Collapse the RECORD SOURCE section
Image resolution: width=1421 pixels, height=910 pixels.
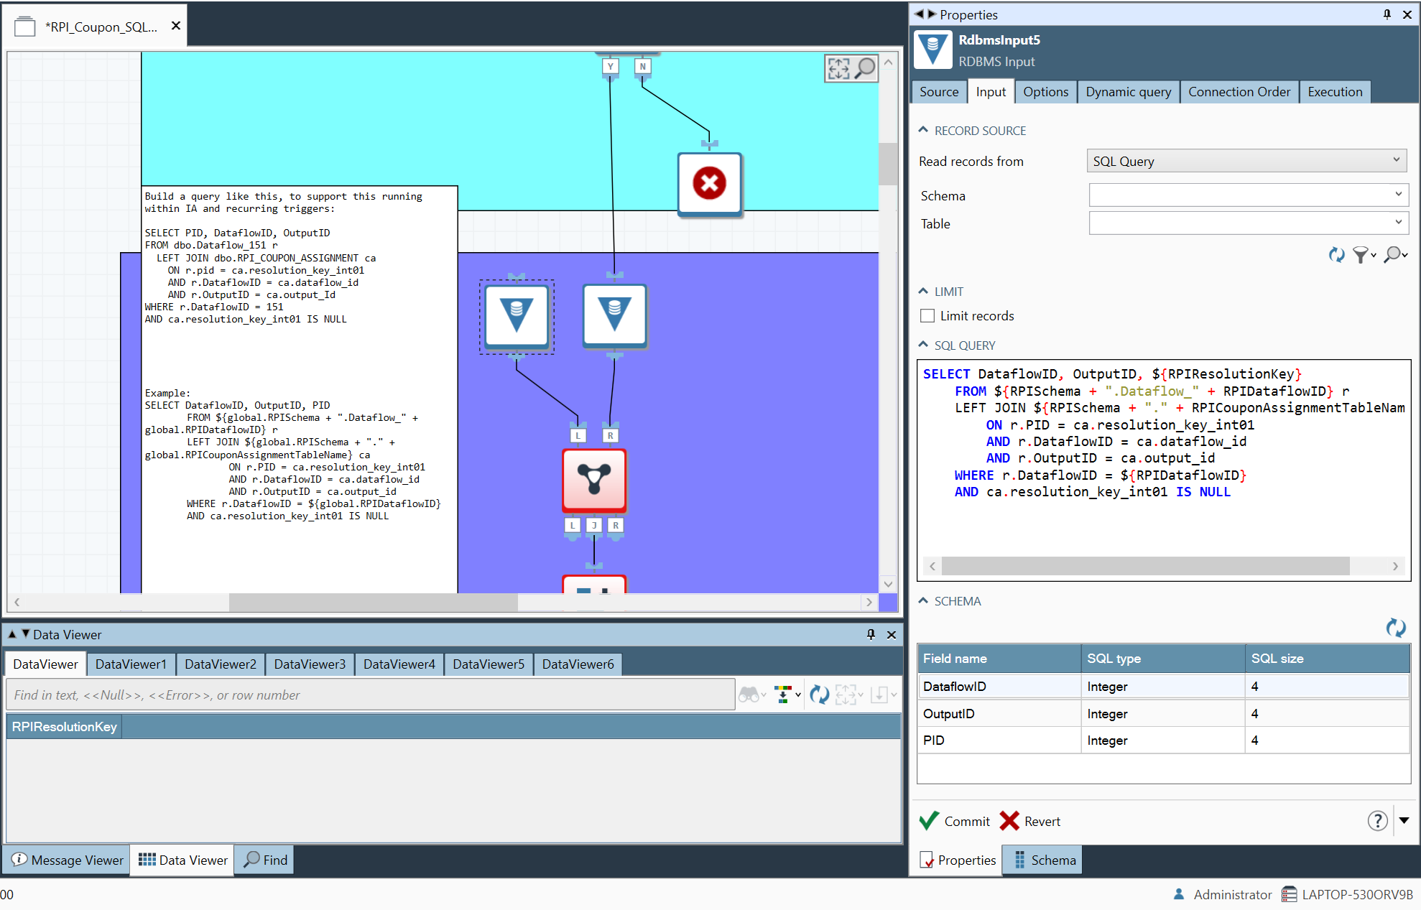tap(924, 130)
